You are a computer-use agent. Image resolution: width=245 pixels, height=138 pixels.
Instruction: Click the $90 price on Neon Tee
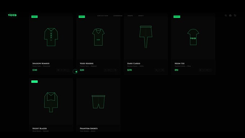pos(177,70)
